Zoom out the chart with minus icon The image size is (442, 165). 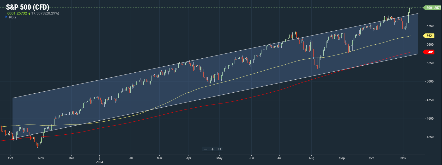(205, 149)
